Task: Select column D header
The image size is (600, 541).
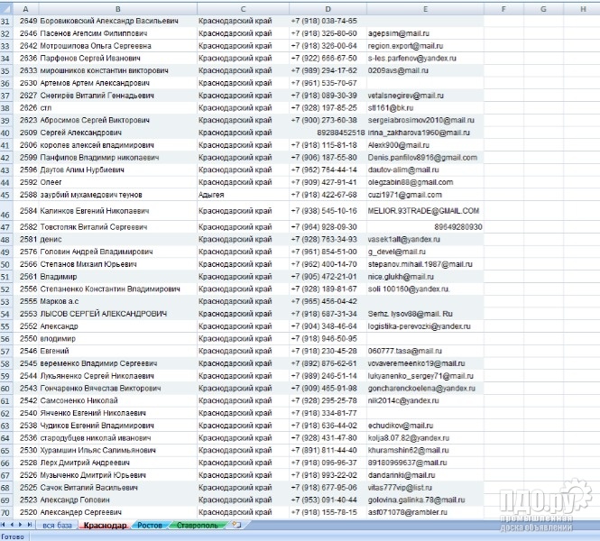Action: (328, 7)
